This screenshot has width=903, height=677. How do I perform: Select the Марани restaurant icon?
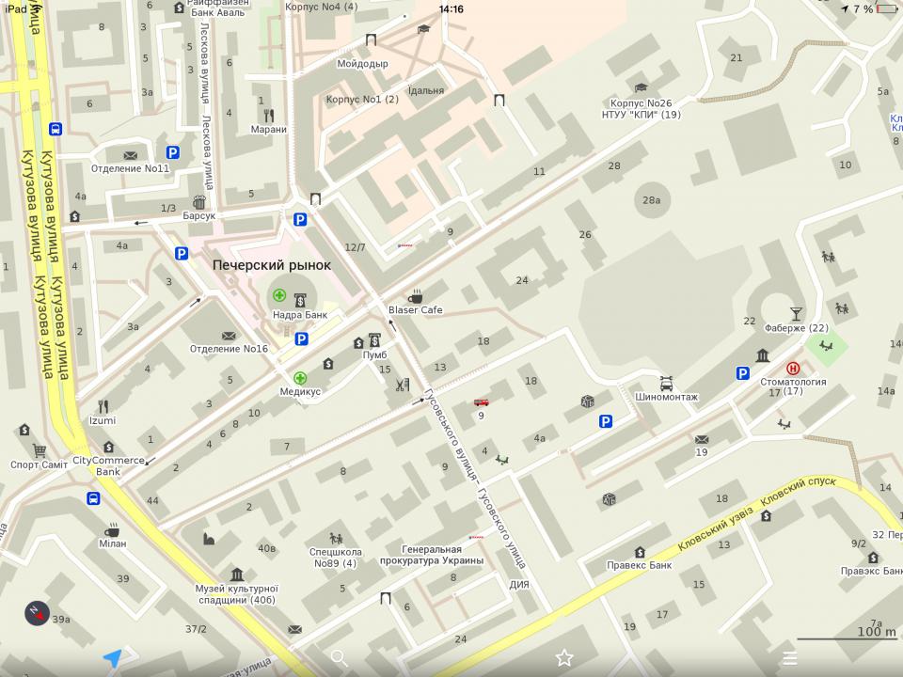point(269,116)
